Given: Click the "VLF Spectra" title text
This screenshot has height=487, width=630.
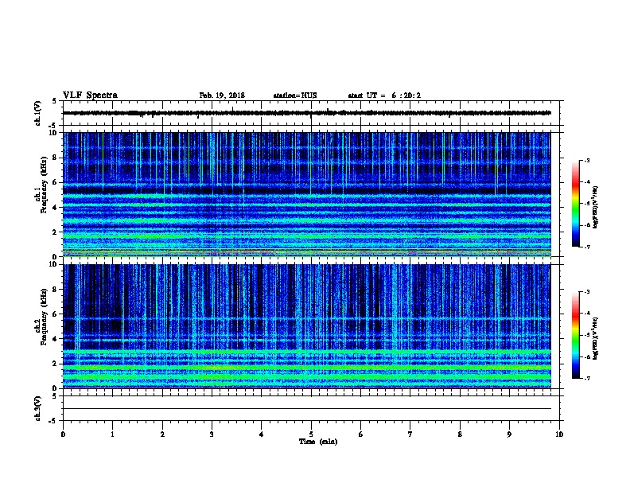Looking at the screenshot, I should (90, 95).
